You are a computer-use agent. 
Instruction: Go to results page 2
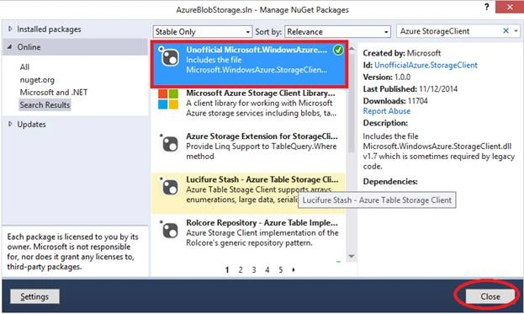tap(241, 270)
